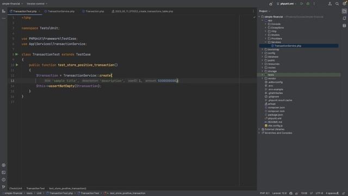Expand the Http folder
348x196 pixels.
(266, 32)
